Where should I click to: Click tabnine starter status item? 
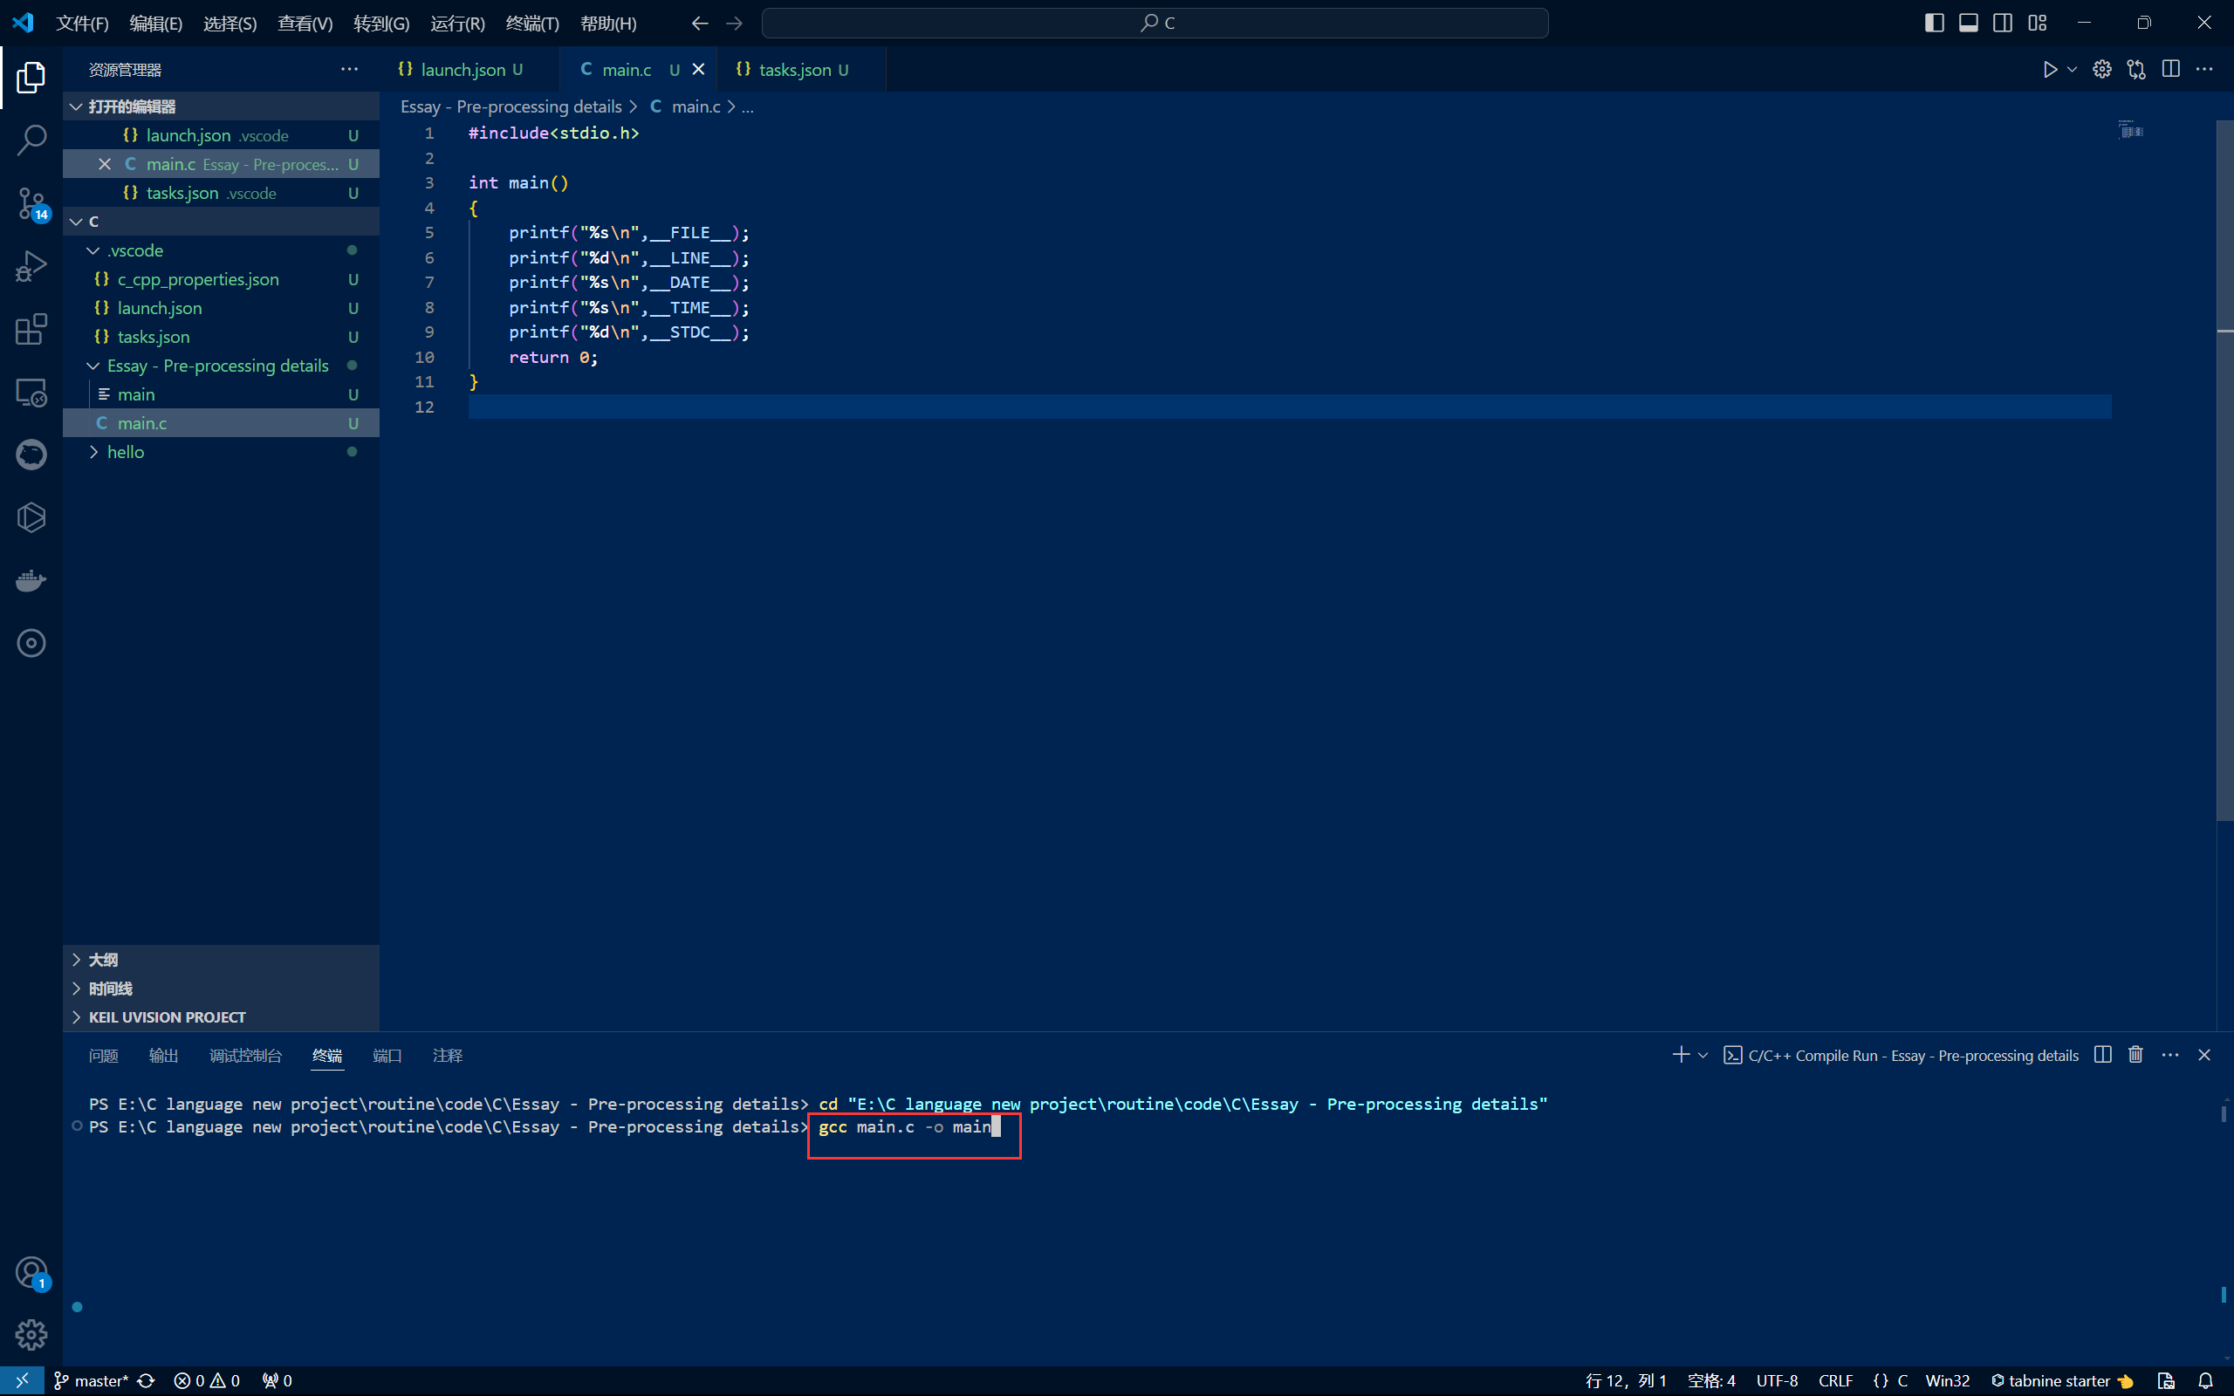(2061, 1380)
